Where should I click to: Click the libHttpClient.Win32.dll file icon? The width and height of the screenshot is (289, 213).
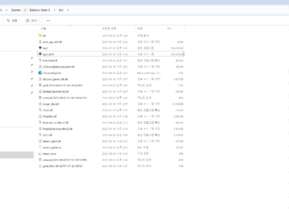click(40, 92)
